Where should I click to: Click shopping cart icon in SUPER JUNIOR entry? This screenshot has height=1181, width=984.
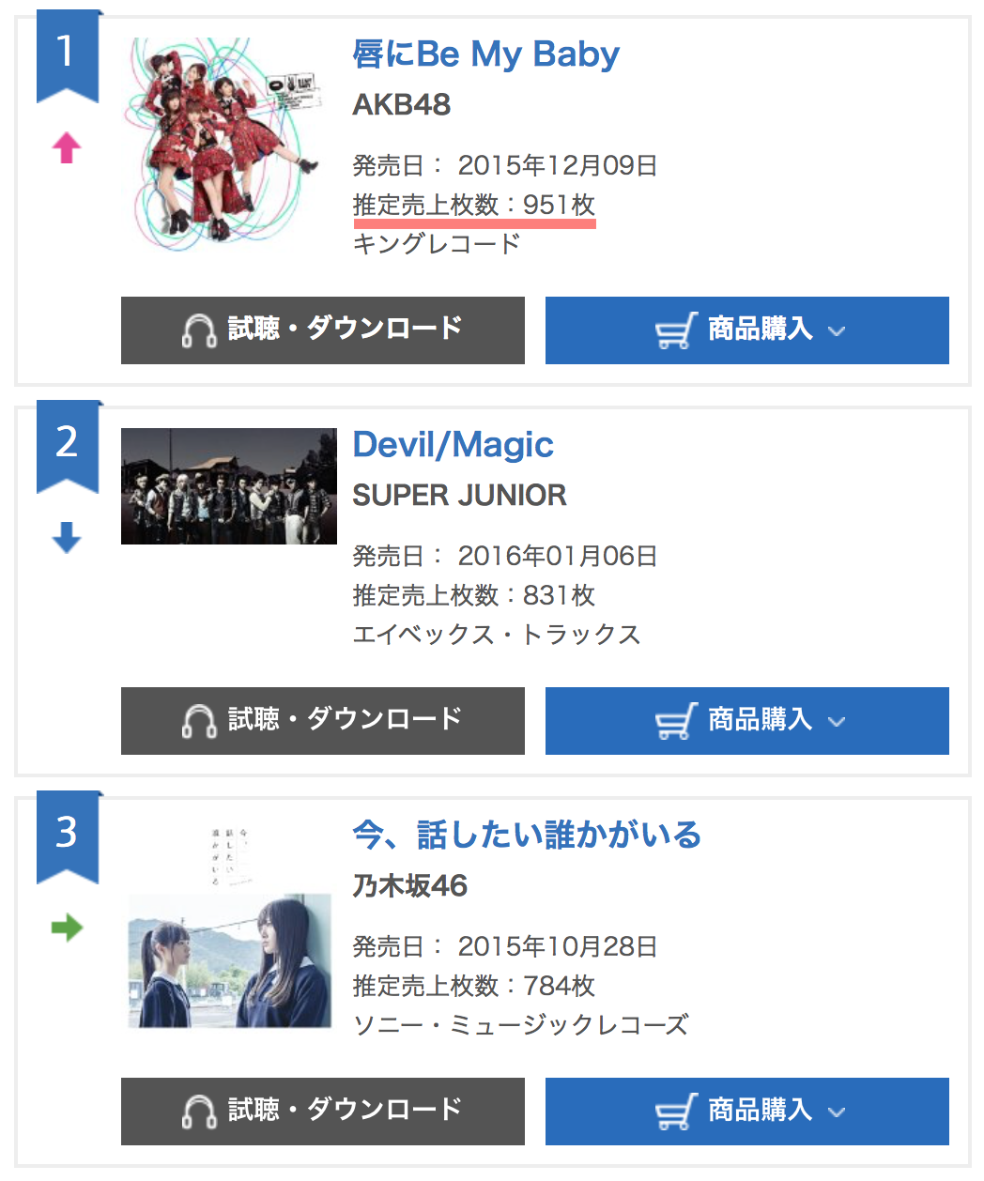click(x=676, y=721)
